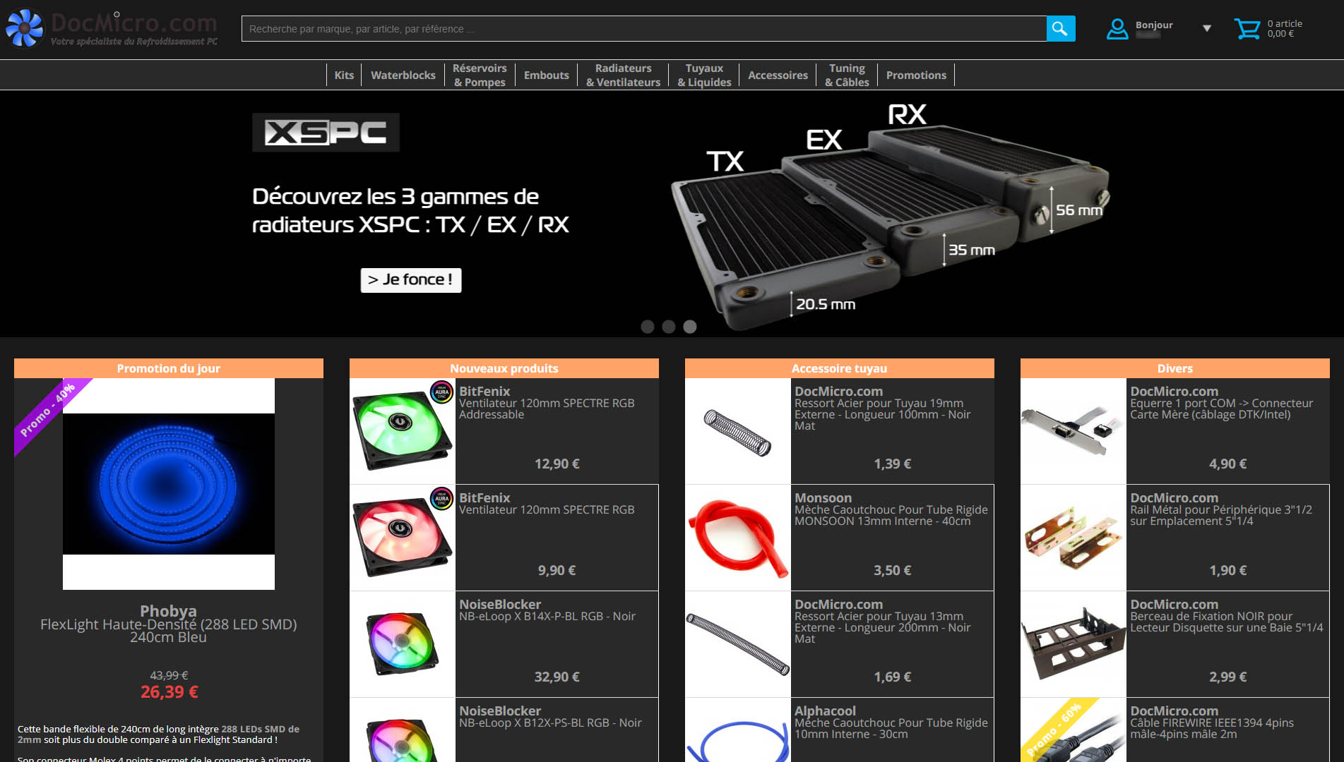Select the first carousel slide dot
The width and height of the screenshot is (1344, 762).
click(647, 327)
